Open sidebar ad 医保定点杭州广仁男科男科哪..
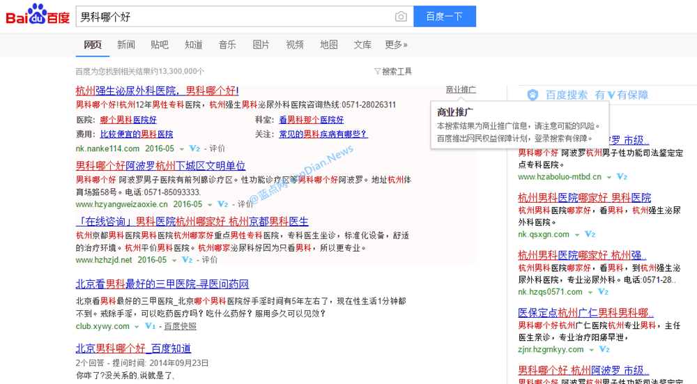Viewport: 697px width, 384px height. click(586, 313)
